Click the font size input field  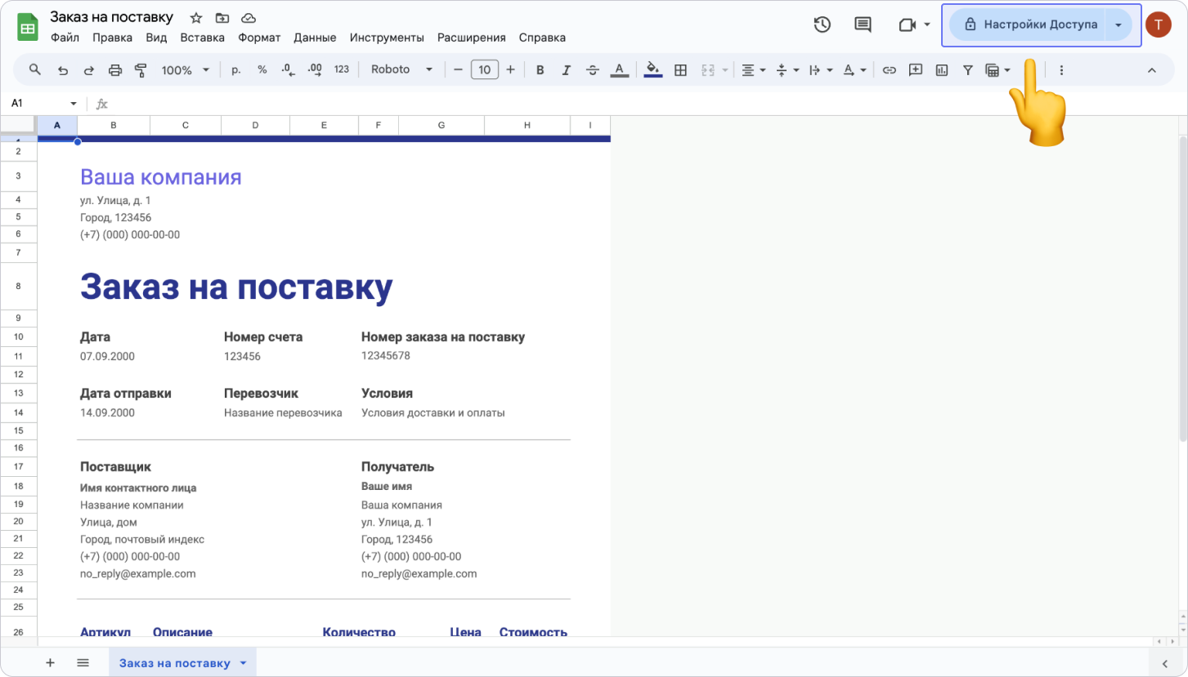click(x=484, y=70)
